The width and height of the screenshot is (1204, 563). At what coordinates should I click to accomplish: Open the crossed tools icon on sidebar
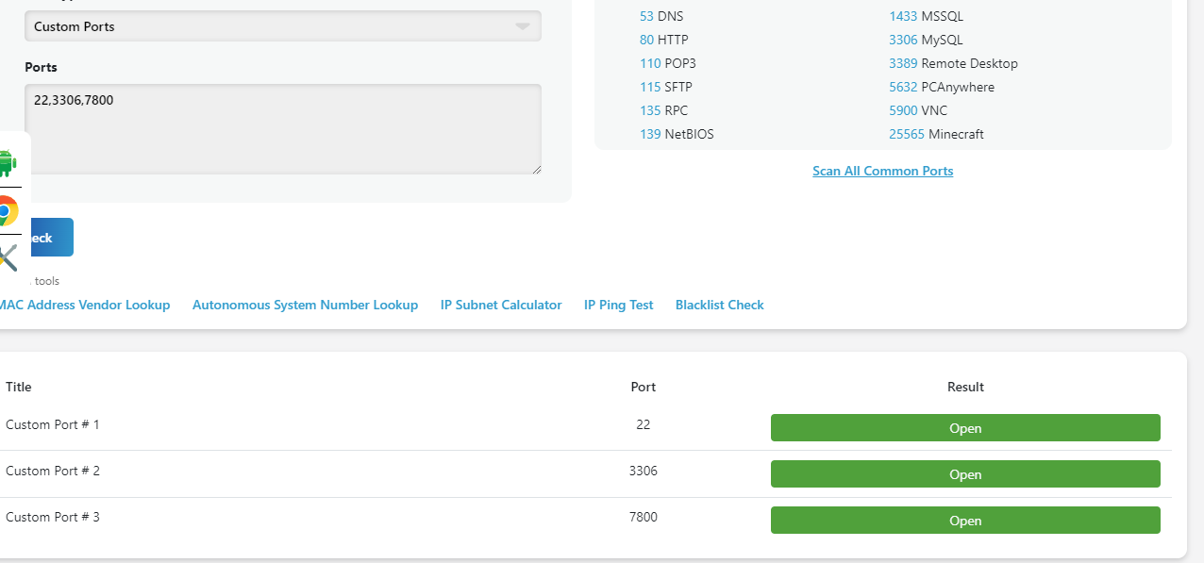click(x=7, y=257)
